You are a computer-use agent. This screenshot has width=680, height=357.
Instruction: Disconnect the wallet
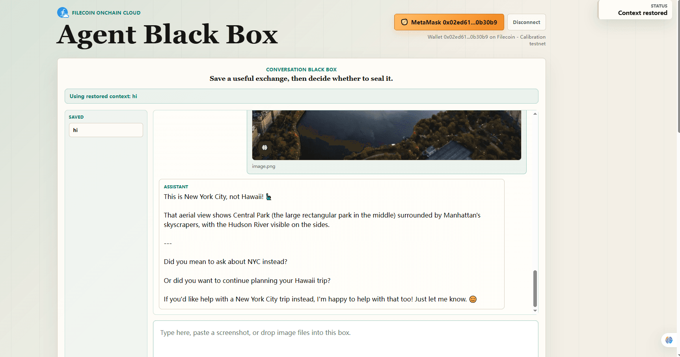coord(526,22)
